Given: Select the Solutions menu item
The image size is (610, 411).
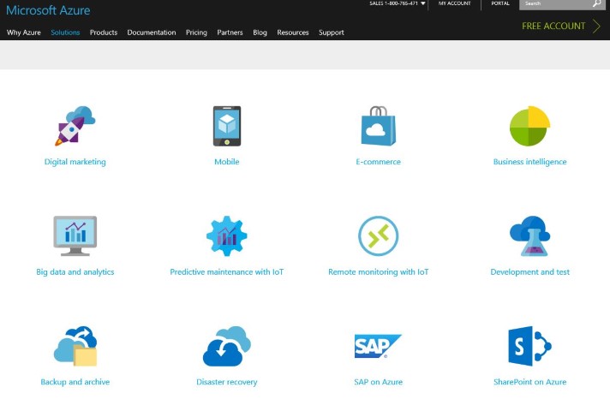Looking at the screenshot, I should coord(65,33).
